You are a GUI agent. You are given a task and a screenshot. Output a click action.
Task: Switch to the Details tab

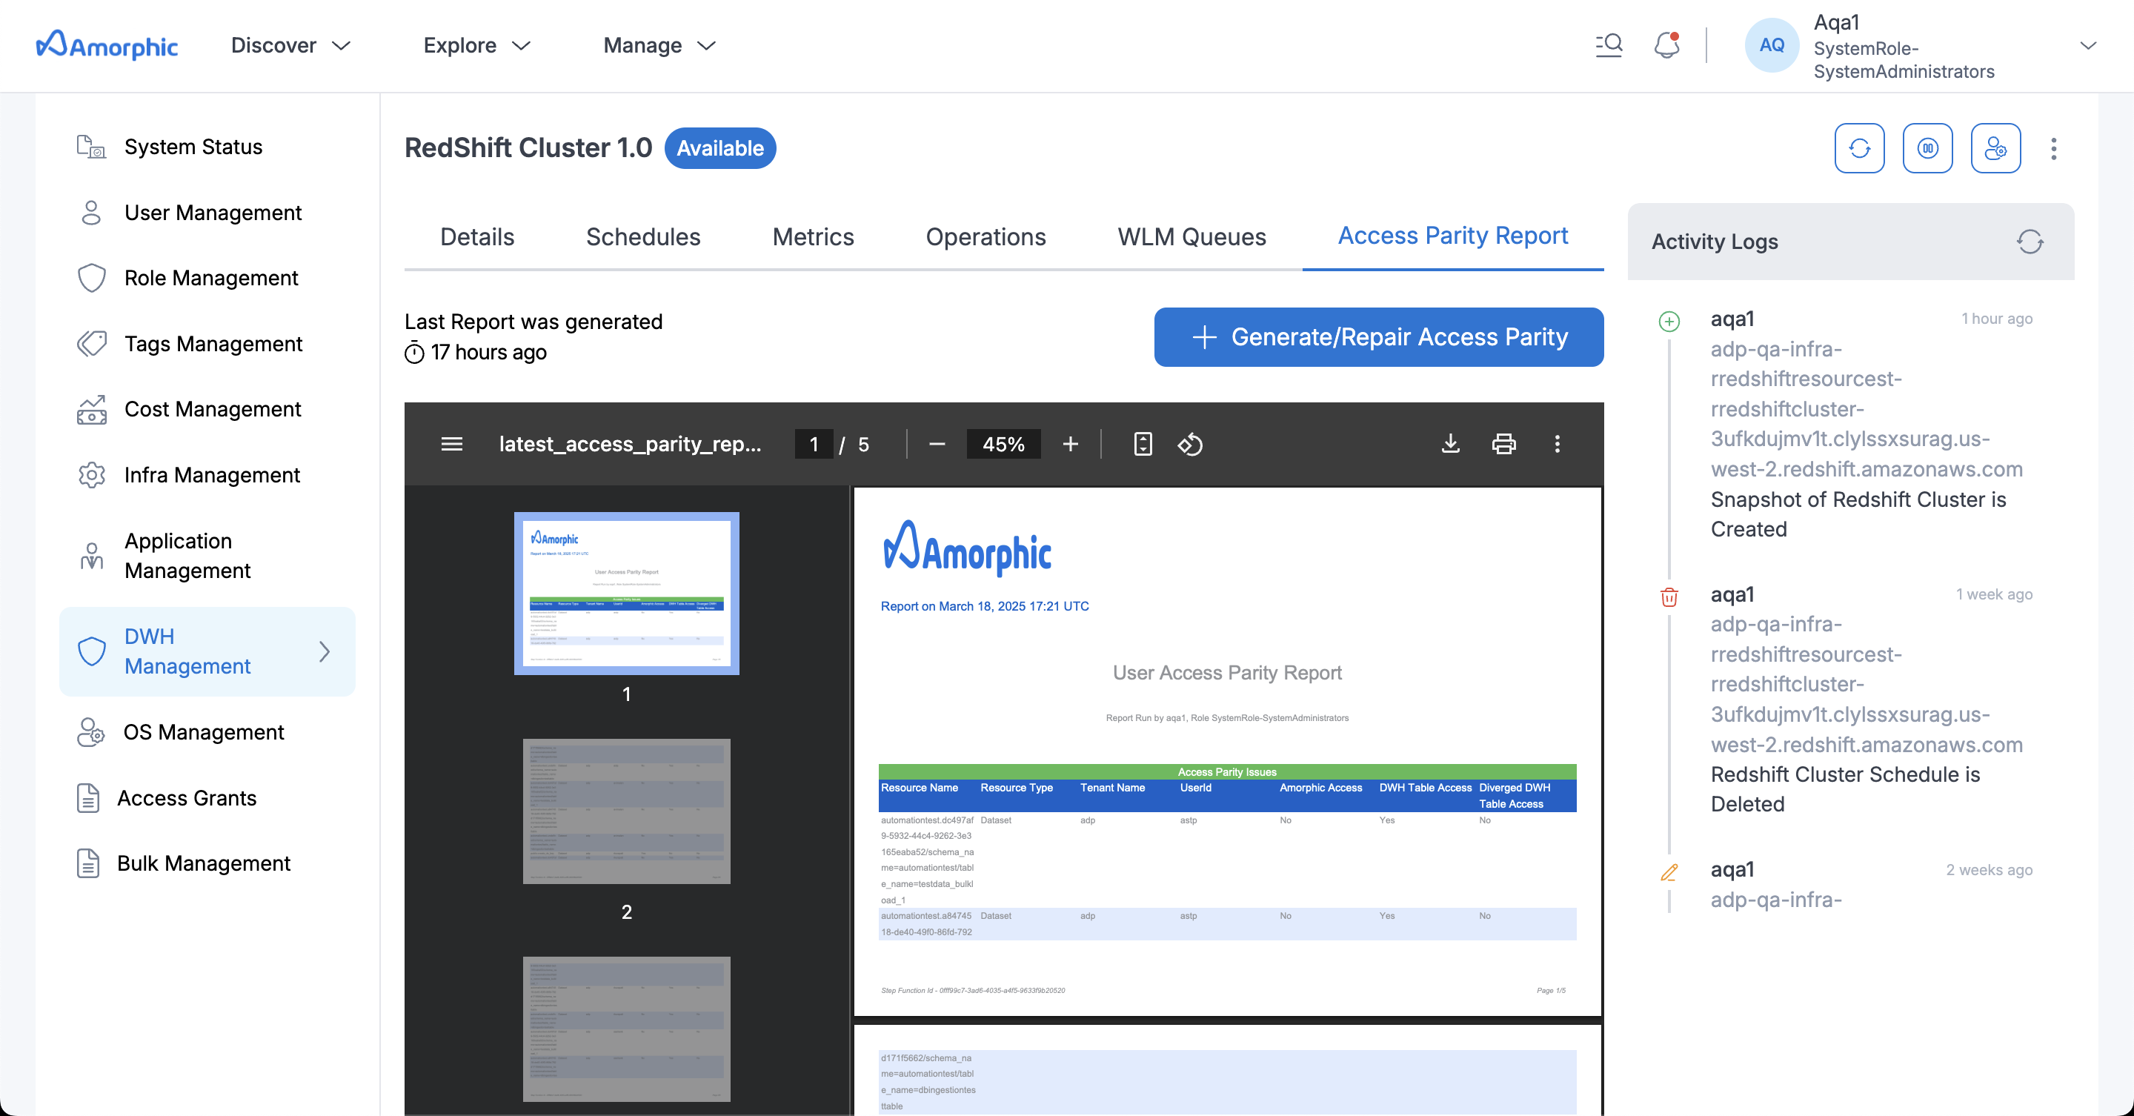coord(477,237)
